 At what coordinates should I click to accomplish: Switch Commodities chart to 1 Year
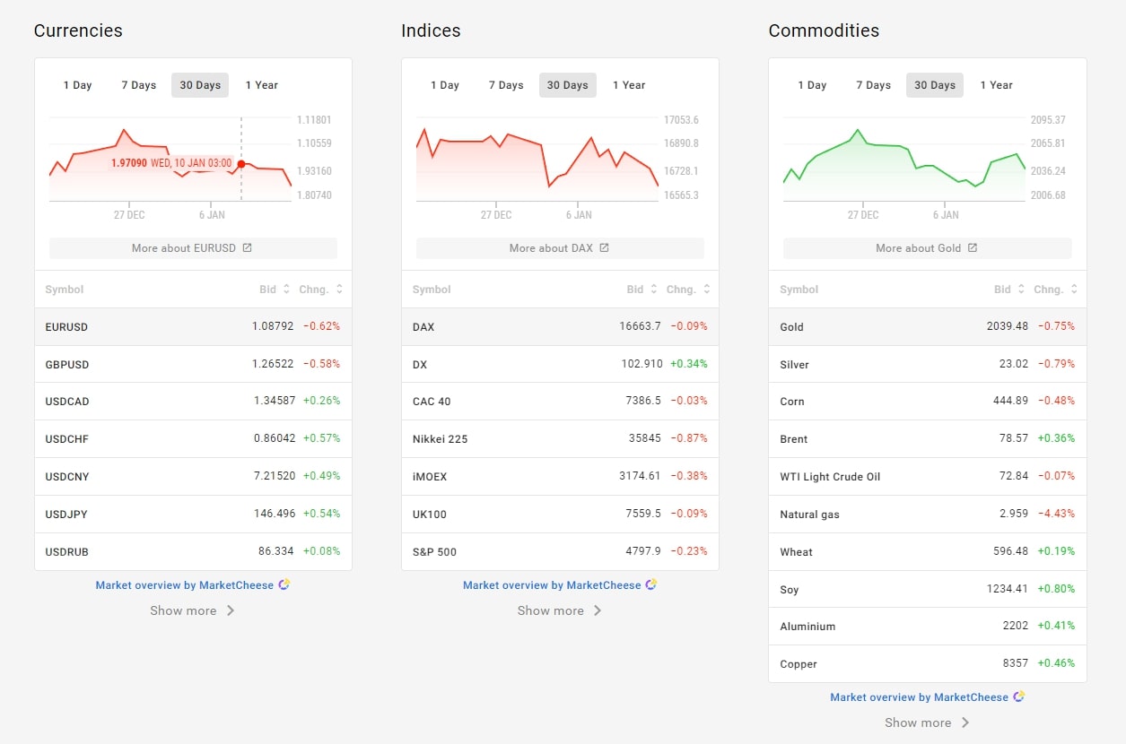pyautogui.click(x=996, y=85)
